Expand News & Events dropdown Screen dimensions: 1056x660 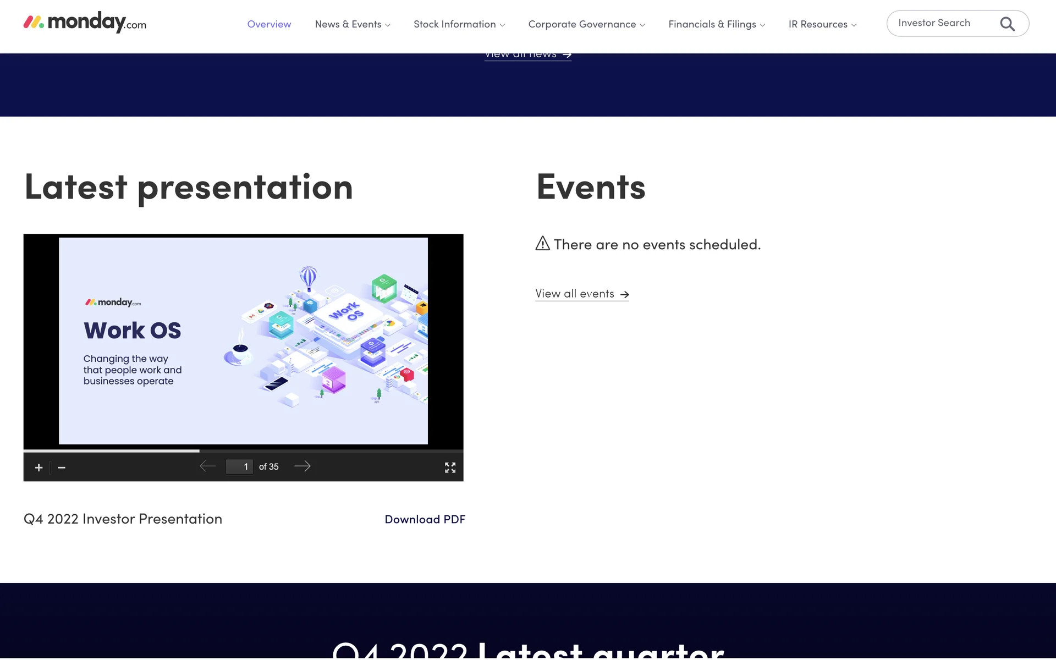click(353, 24)
